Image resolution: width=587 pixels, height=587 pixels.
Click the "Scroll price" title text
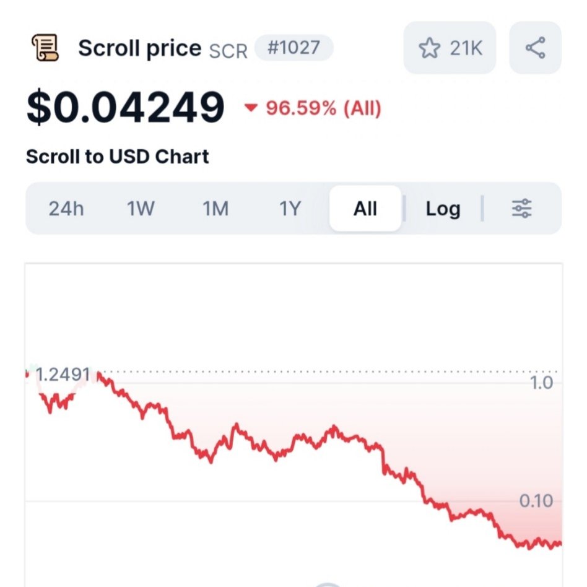click(x=139, y=48)
